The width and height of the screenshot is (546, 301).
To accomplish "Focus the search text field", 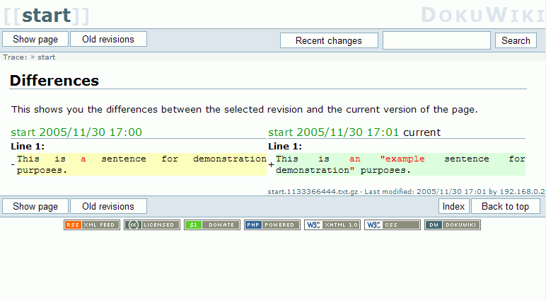I will point(436,41).
